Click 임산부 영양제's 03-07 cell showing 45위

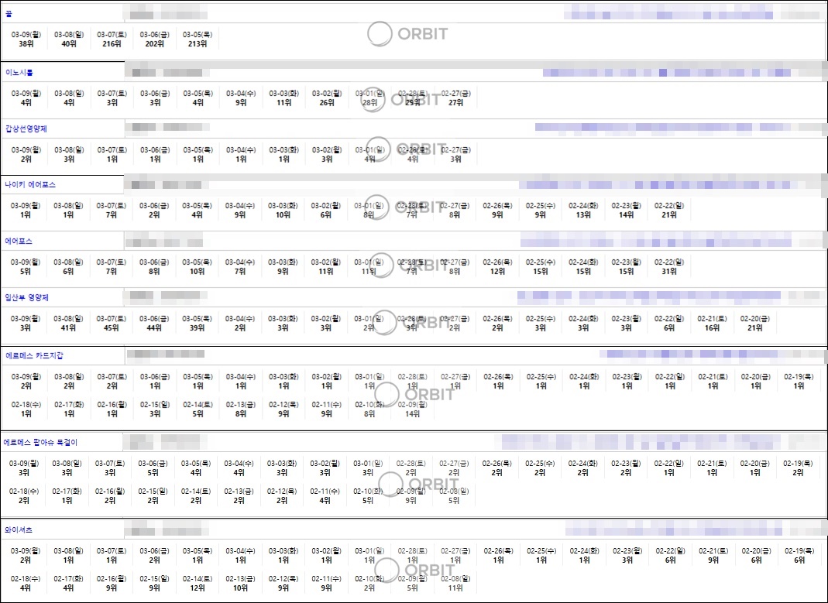tap(112, 324)
